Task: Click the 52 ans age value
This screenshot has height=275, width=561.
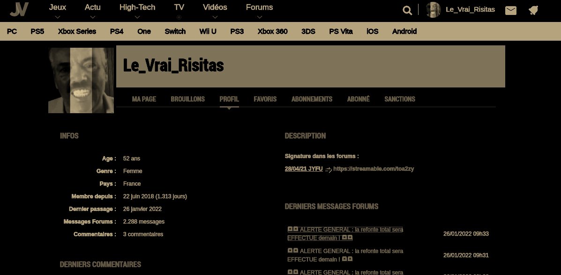Action: coord(132,158)
